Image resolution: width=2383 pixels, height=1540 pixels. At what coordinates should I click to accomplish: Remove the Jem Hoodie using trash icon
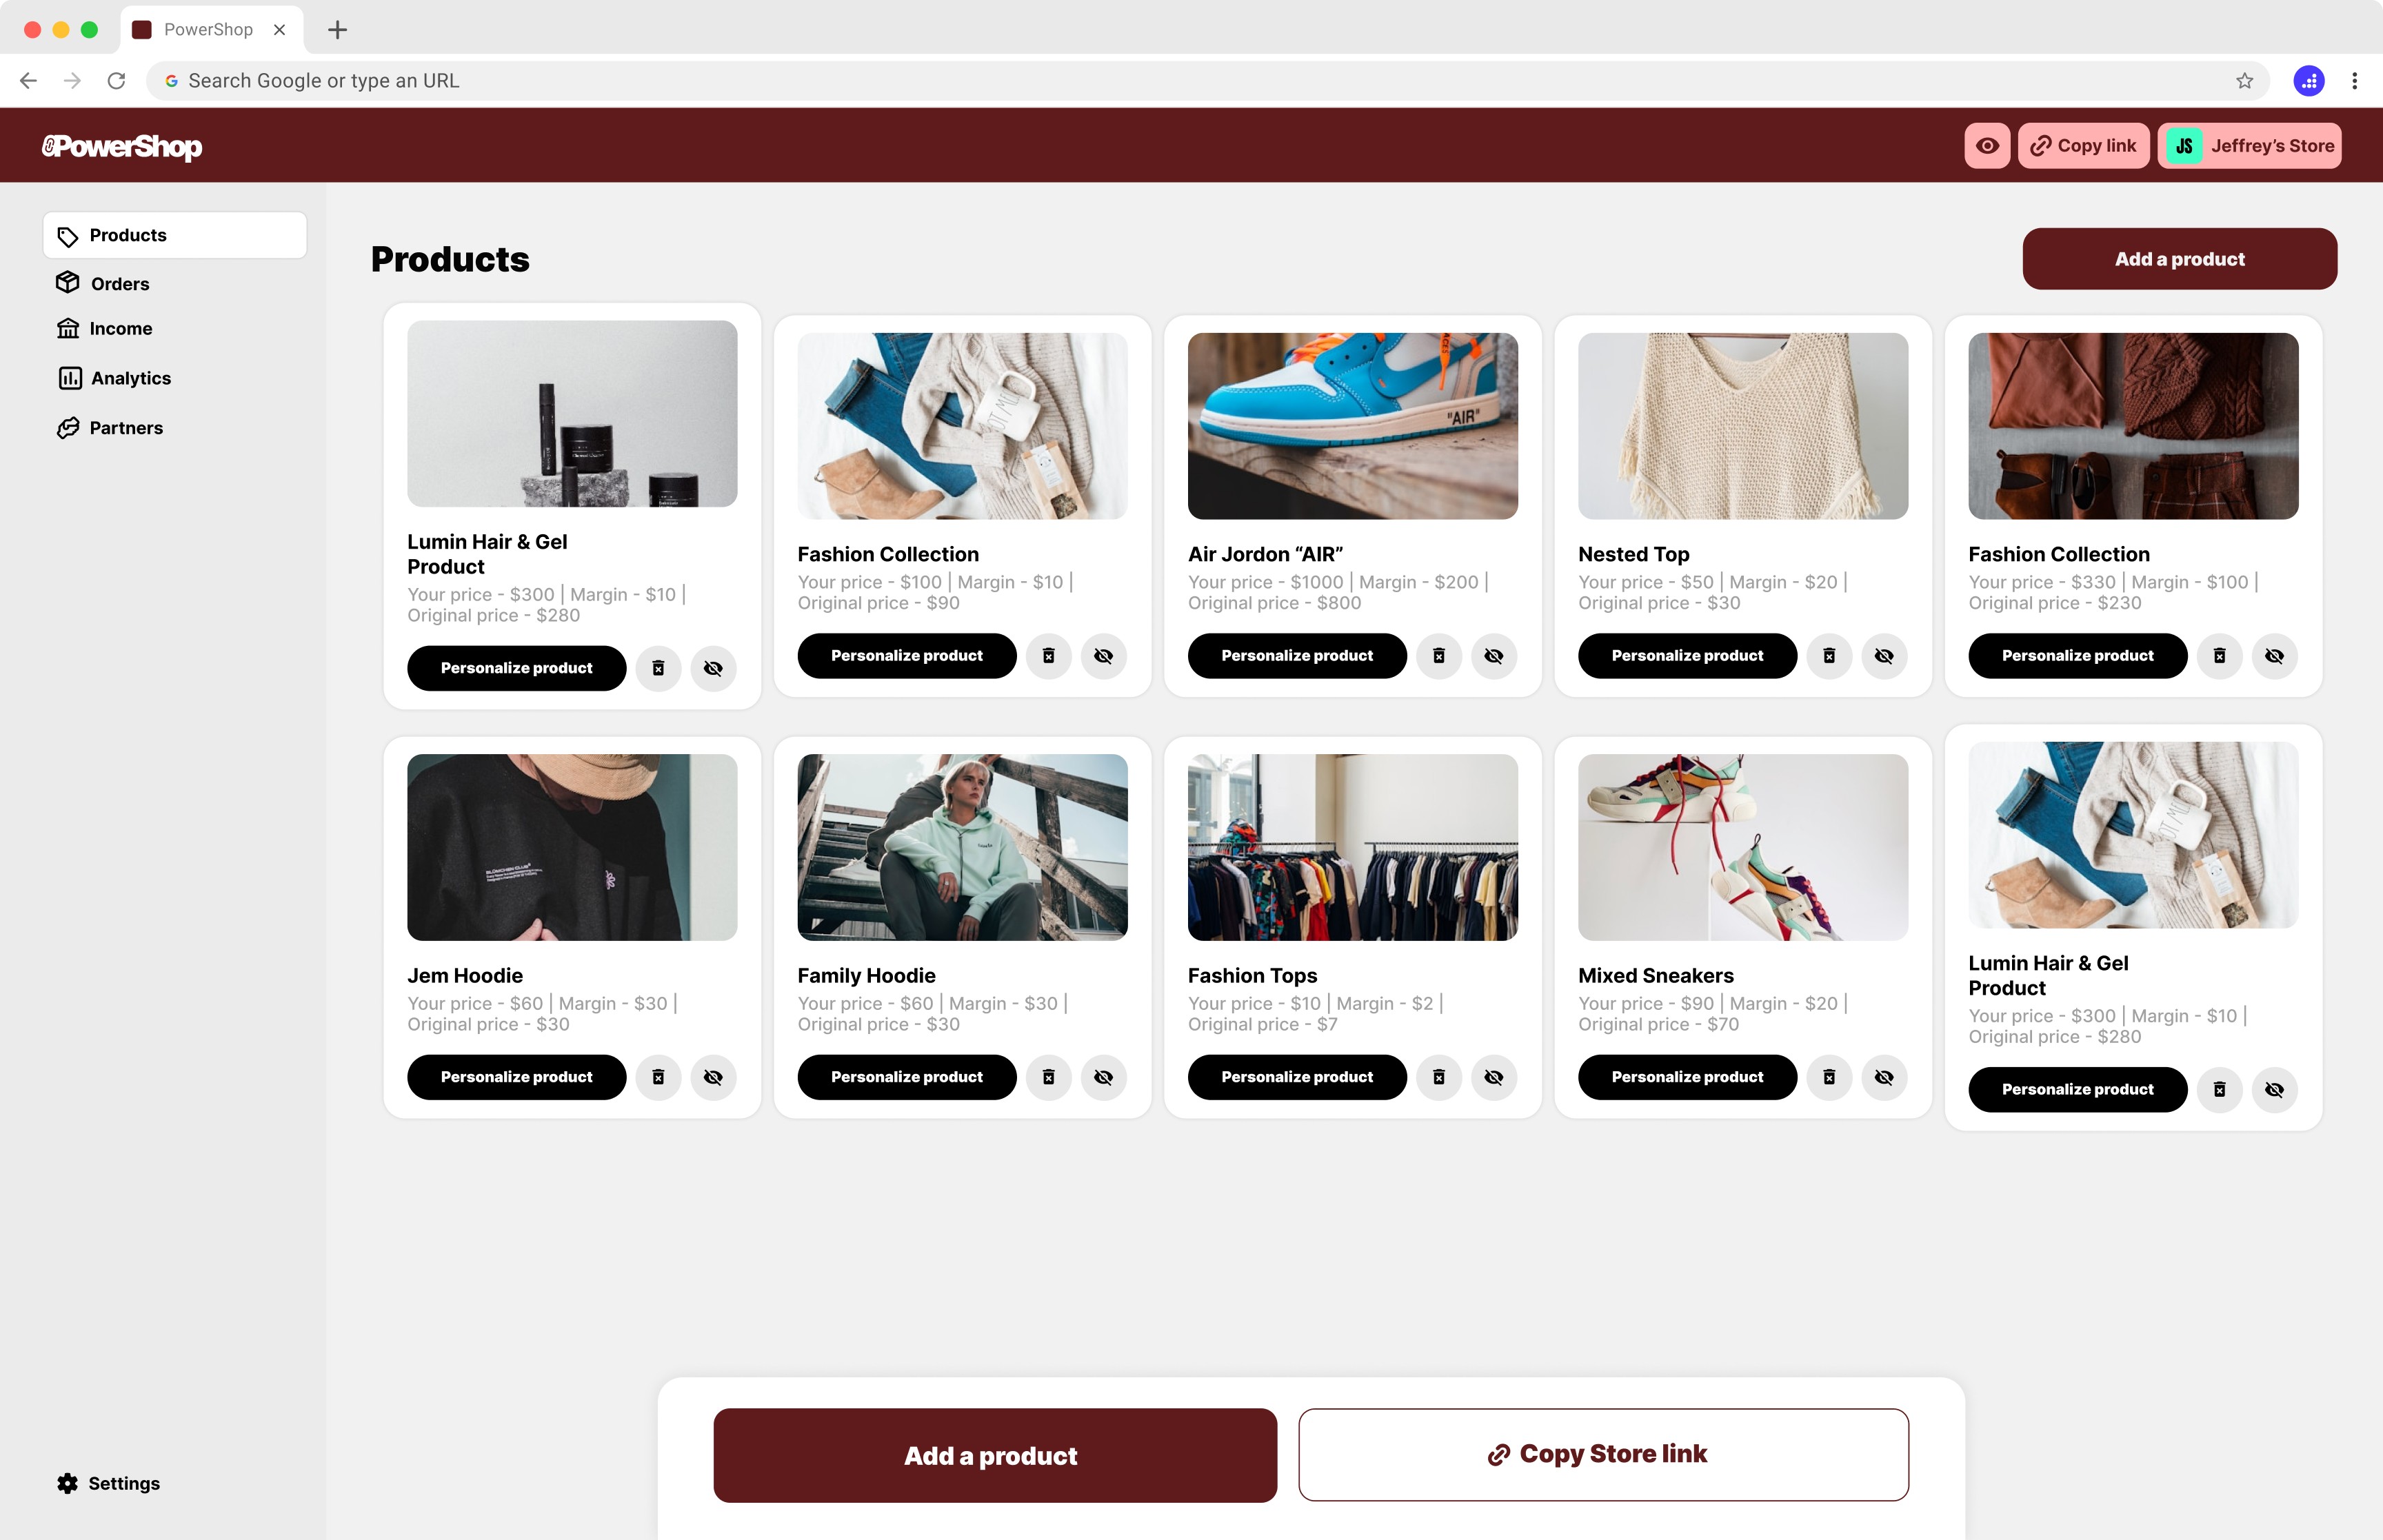[x=658, y=1077]
